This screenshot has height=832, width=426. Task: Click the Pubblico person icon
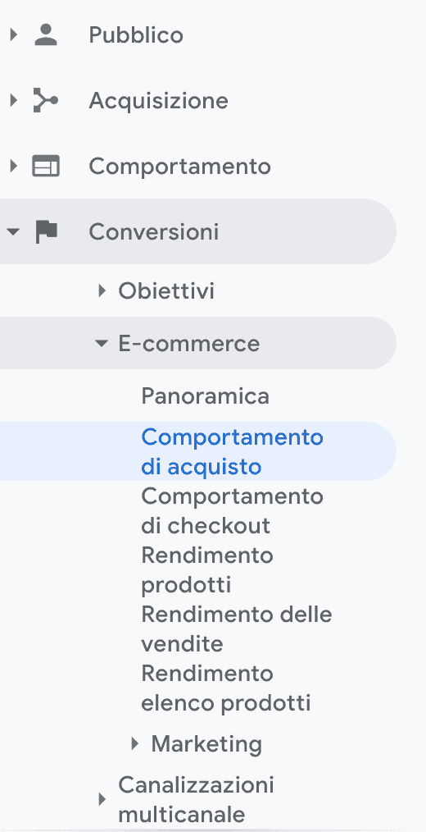click(46, 35)
